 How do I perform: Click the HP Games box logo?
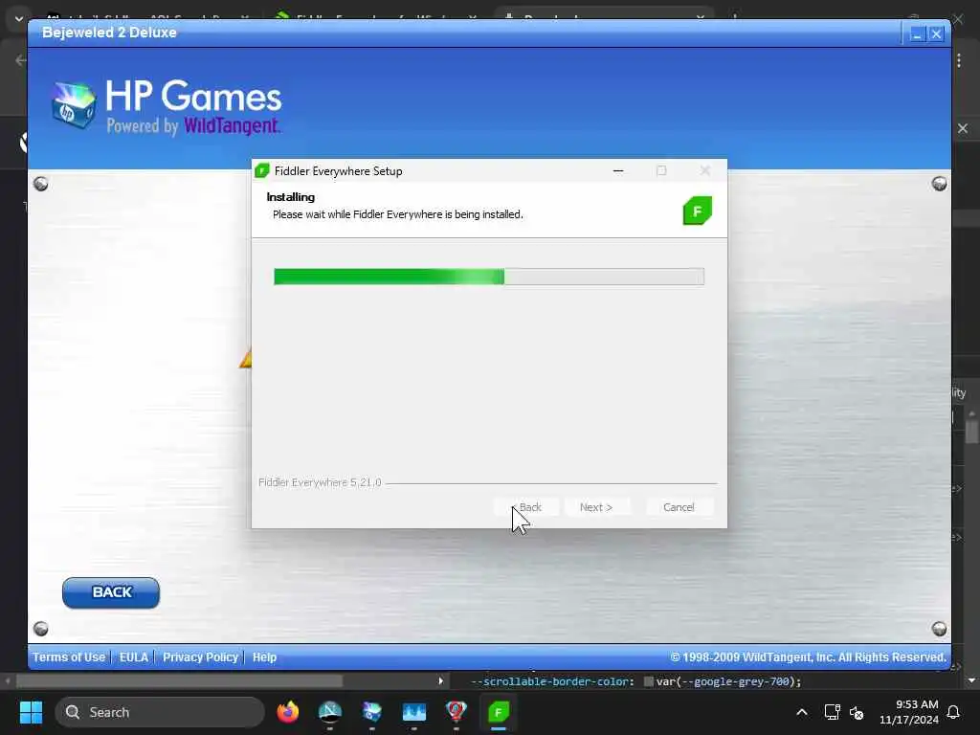(x=74, y=105)
